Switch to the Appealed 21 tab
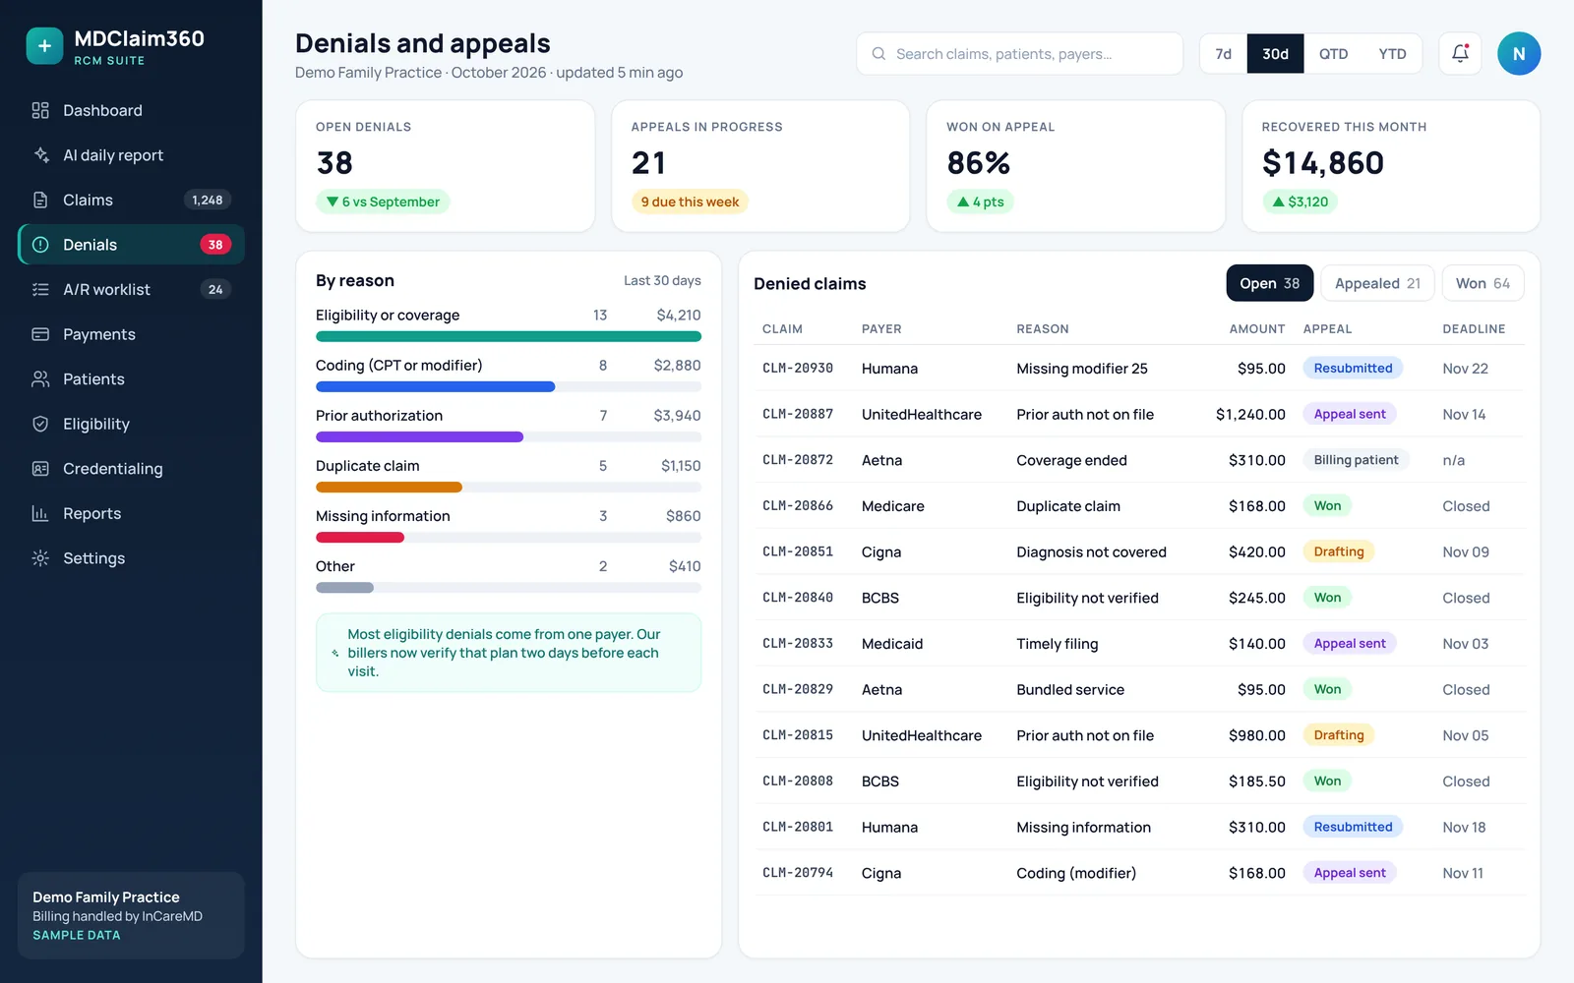1574x983 pixels. point(1377,283)
